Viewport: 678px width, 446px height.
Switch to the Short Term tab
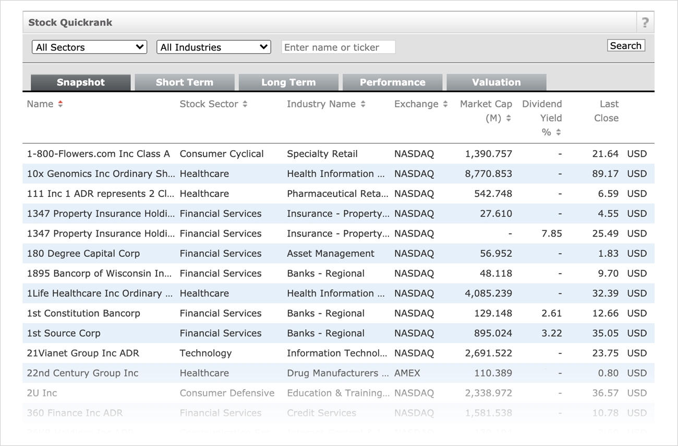(185, 82)
